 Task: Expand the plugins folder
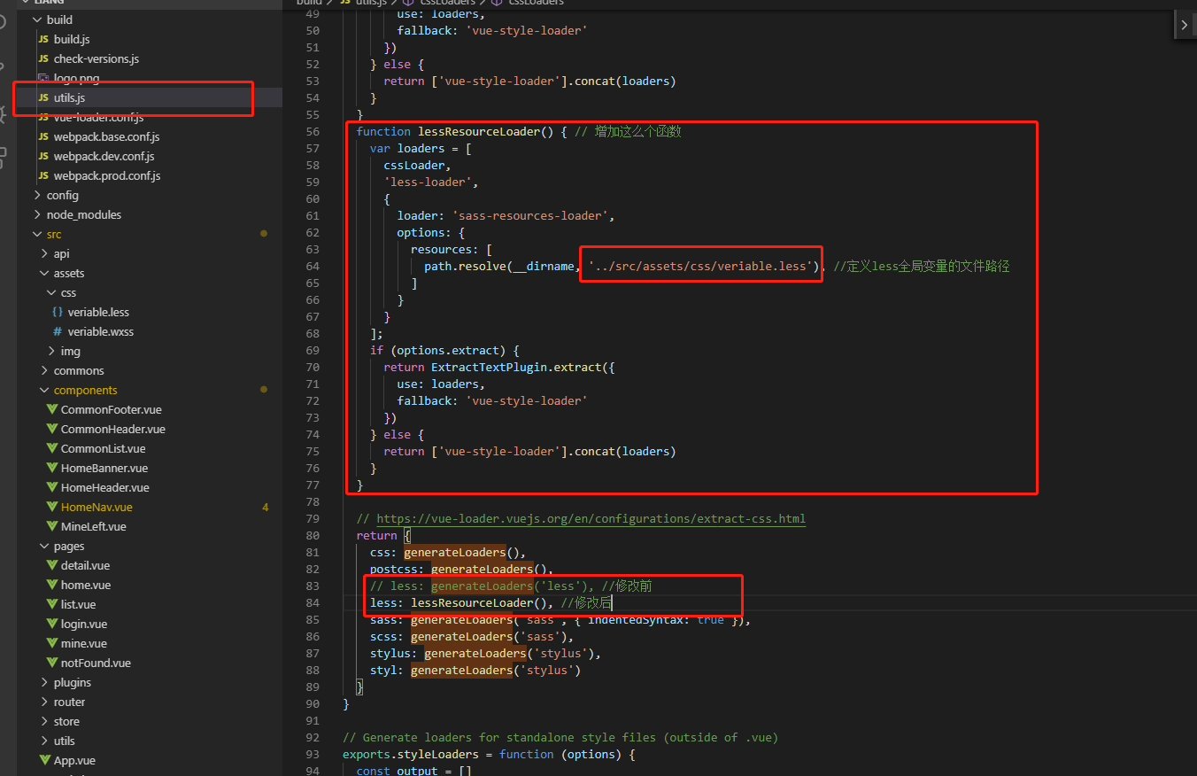(44, 682)
